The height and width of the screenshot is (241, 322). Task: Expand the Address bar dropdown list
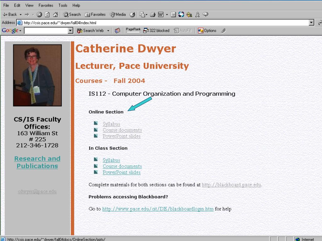coord(311,23)
